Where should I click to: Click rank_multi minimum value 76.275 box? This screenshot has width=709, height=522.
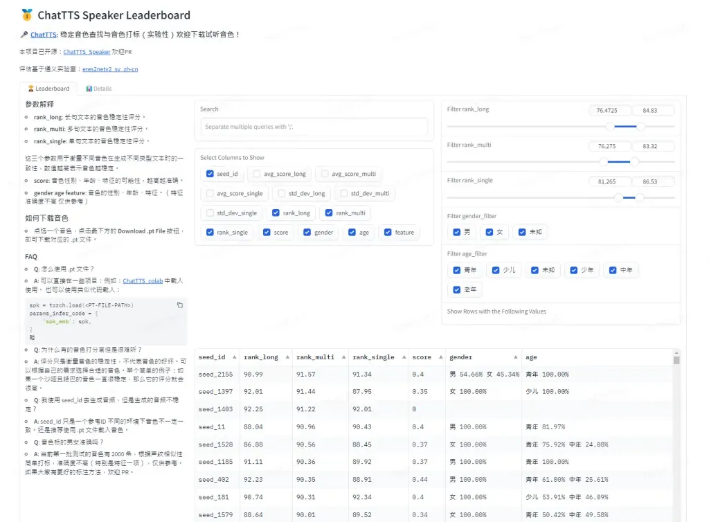609,146
